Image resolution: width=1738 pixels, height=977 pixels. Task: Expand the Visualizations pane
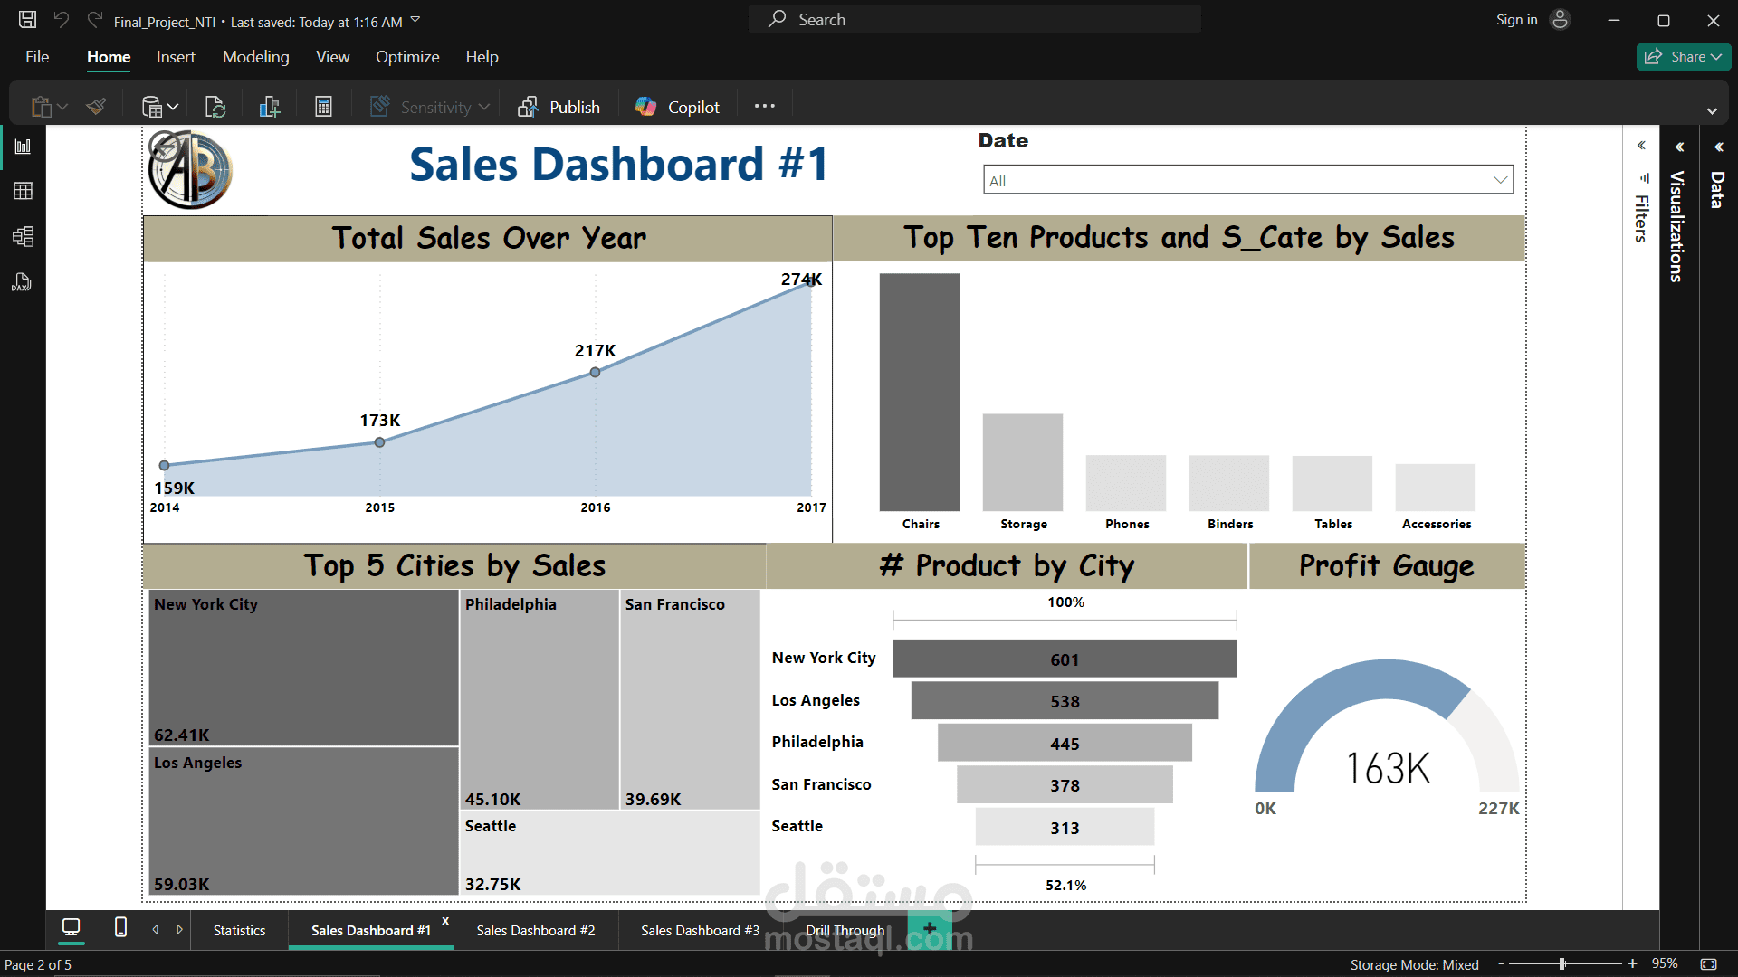coord(1679,147)
